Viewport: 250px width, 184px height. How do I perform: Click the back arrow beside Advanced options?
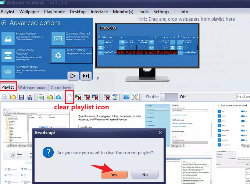tap(4, 23)
